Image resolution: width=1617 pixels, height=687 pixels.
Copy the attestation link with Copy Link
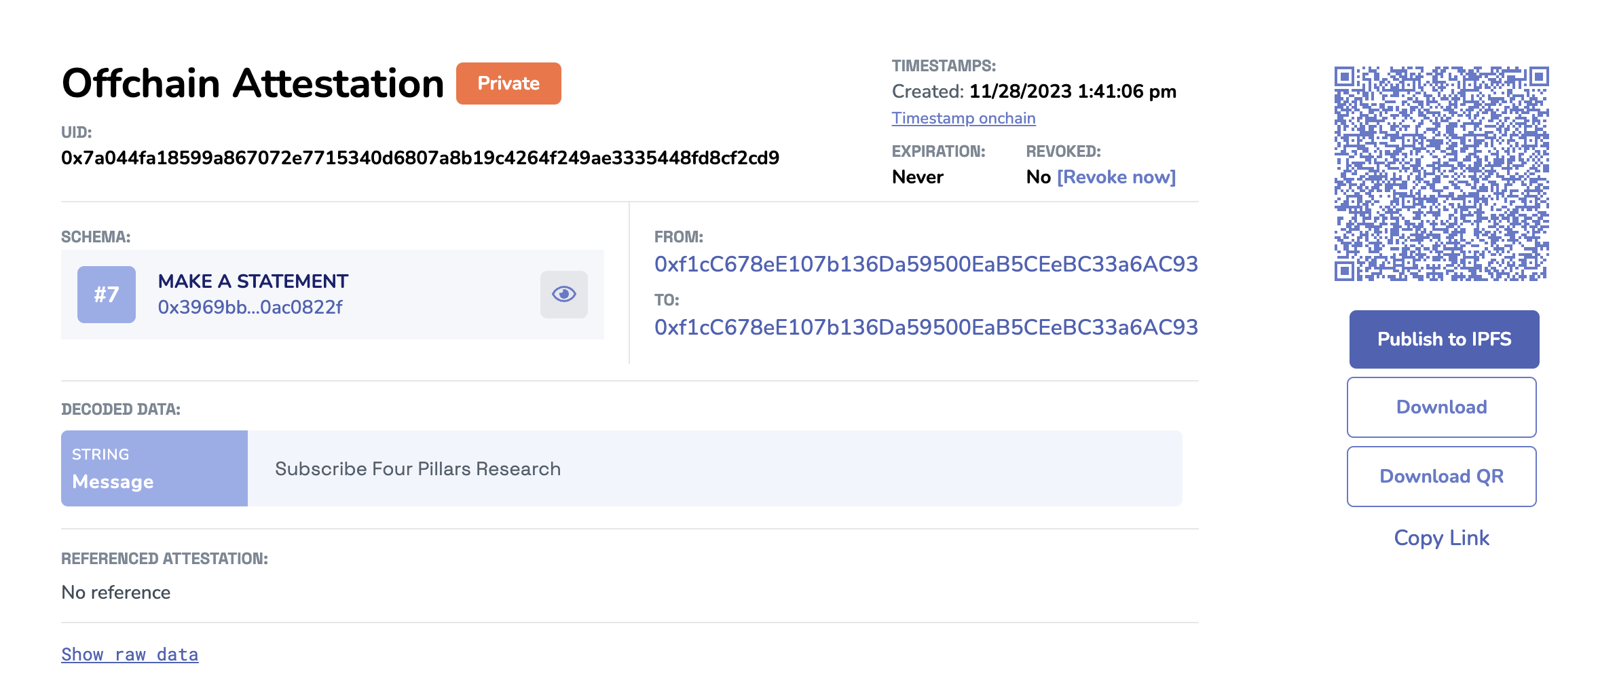(x=1441, y=538)
